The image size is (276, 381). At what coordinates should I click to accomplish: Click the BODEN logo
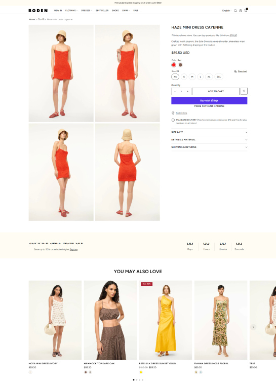click(x=38, y=11)
